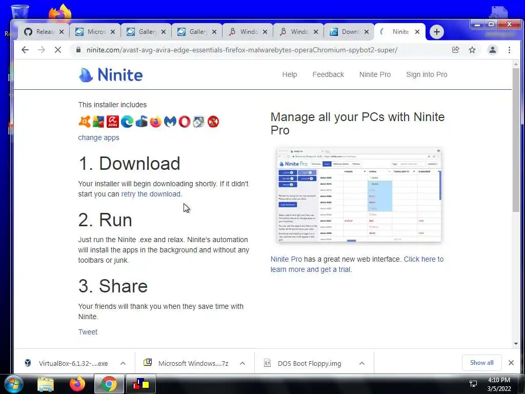The width and height of the screenshot is (525, 394).
Task: Open a new tab with the plus button
Action: click(437, 32)
